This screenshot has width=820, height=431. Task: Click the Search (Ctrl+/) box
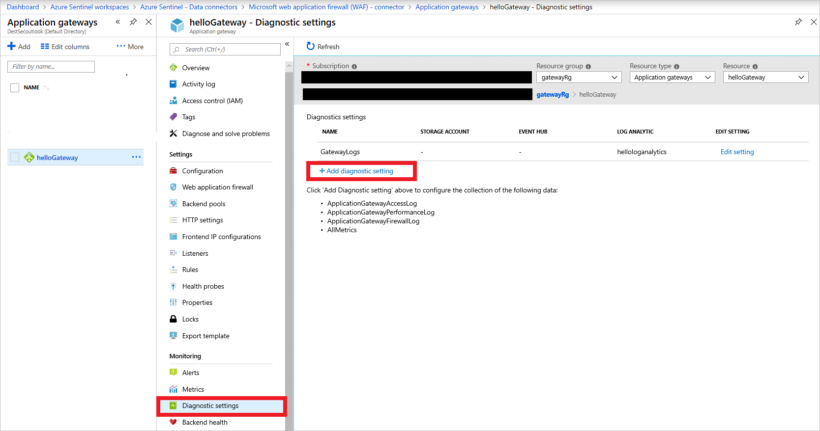click(225, 49)
